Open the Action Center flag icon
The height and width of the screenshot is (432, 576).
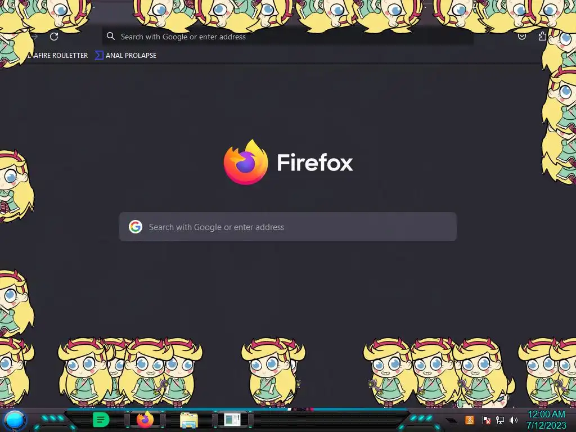coord(486,420)
